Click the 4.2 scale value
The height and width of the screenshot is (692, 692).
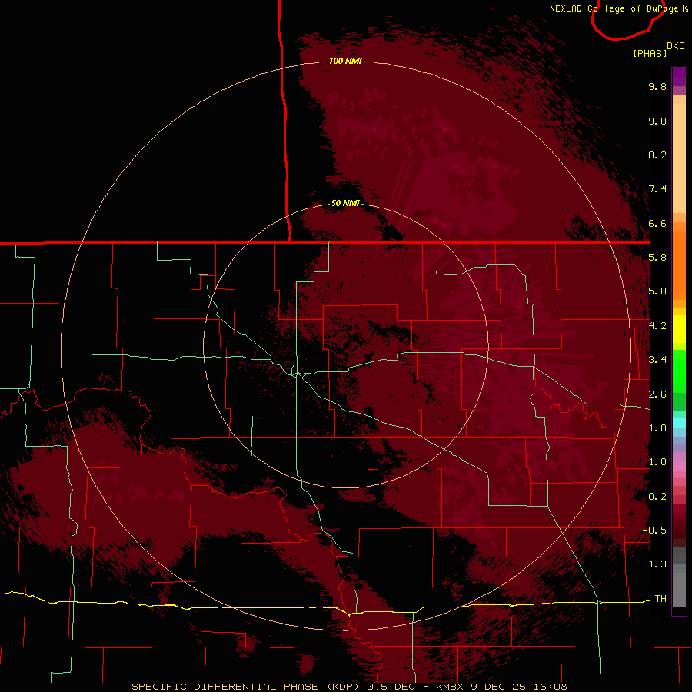657,326
